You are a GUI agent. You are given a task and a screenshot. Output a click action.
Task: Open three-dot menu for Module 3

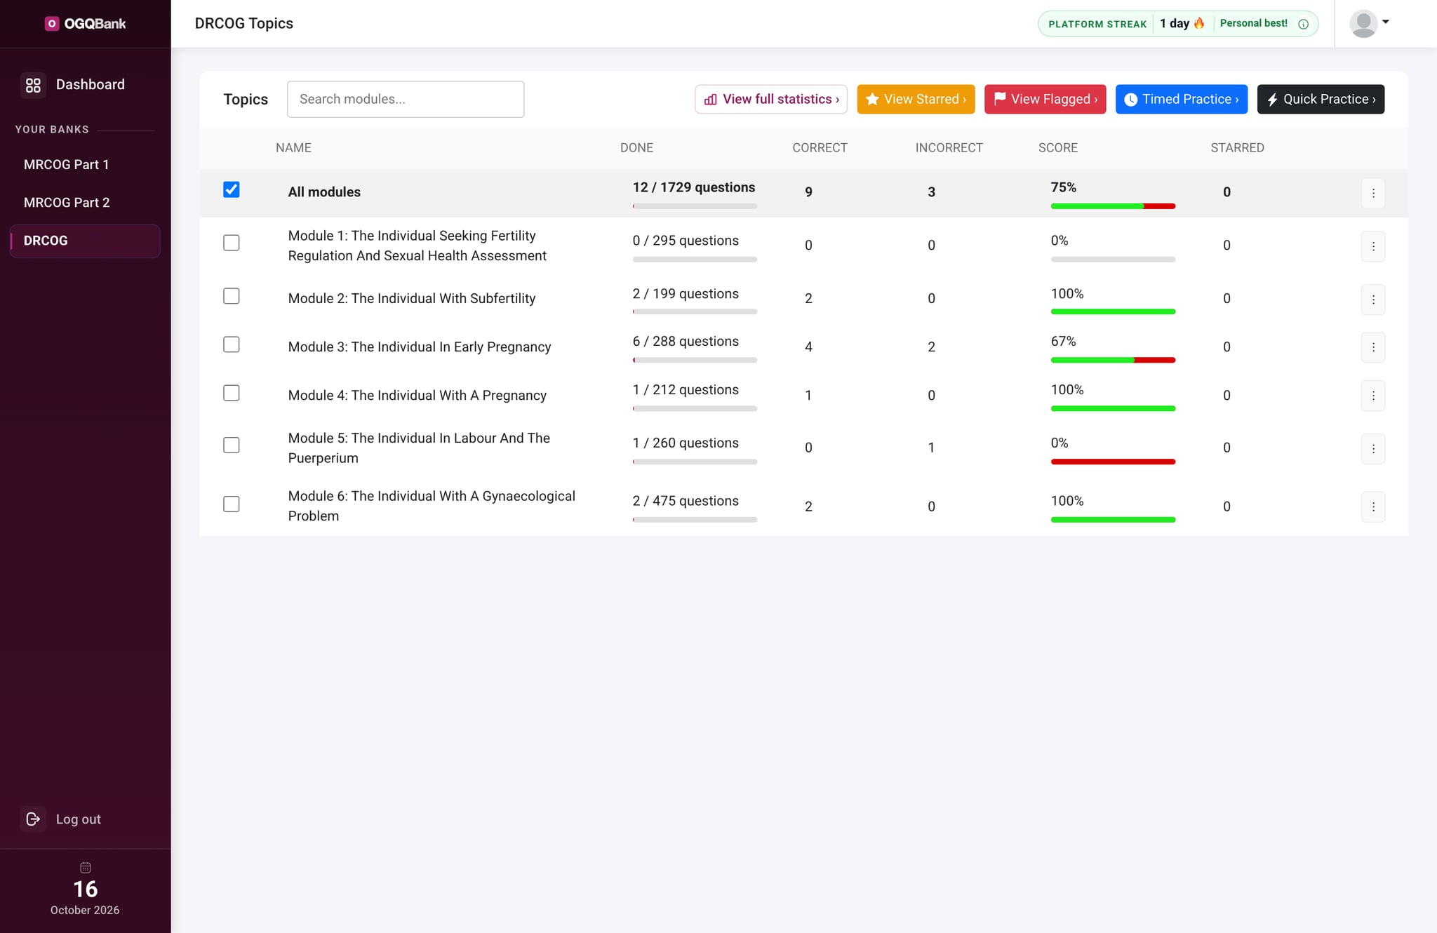(1373, 347)
